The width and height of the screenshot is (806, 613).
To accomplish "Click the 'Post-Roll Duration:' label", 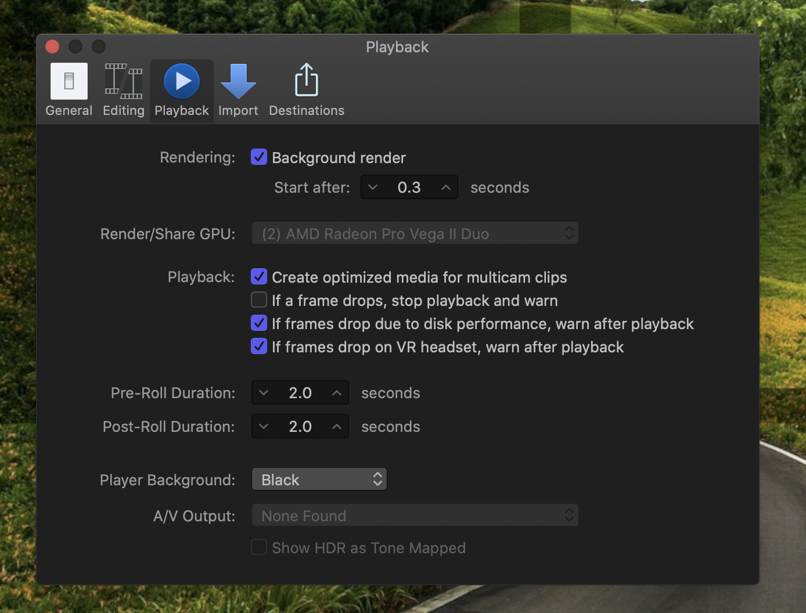I will click(x=168, y=427).
